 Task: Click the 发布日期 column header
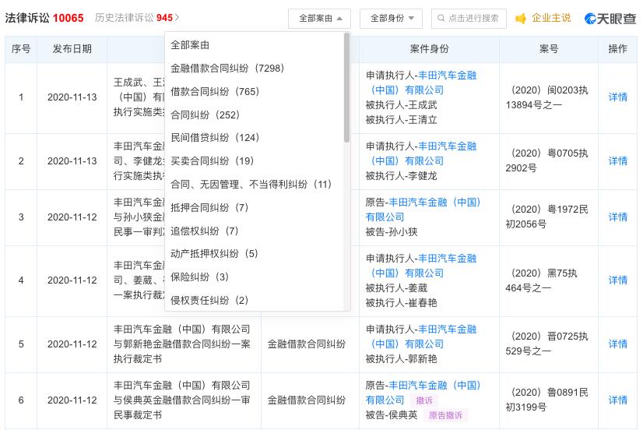[72, 49]
